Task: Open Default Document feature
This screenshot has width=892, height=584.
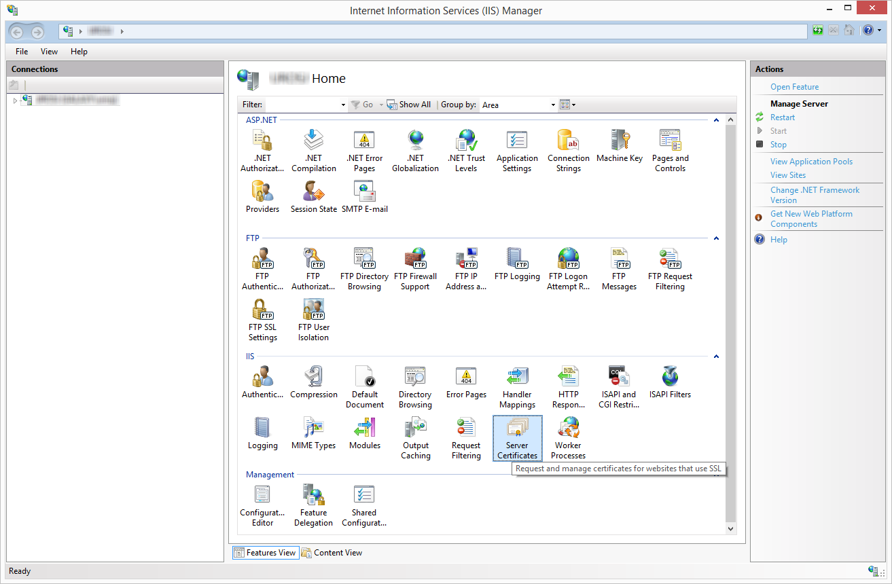Action: 364,387
